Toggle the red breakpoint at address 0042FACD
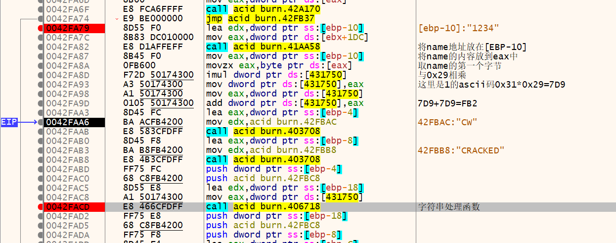This screenshot has width=616, height=243. coord(41,206)
